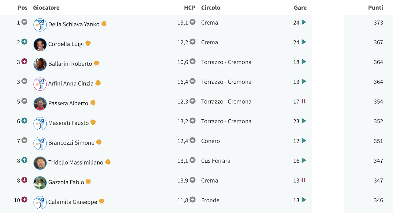Click the green up arrow beside position 2
The width and height of the screenshot is (393, 213).
pyautogui.click(x=24, y=42)
